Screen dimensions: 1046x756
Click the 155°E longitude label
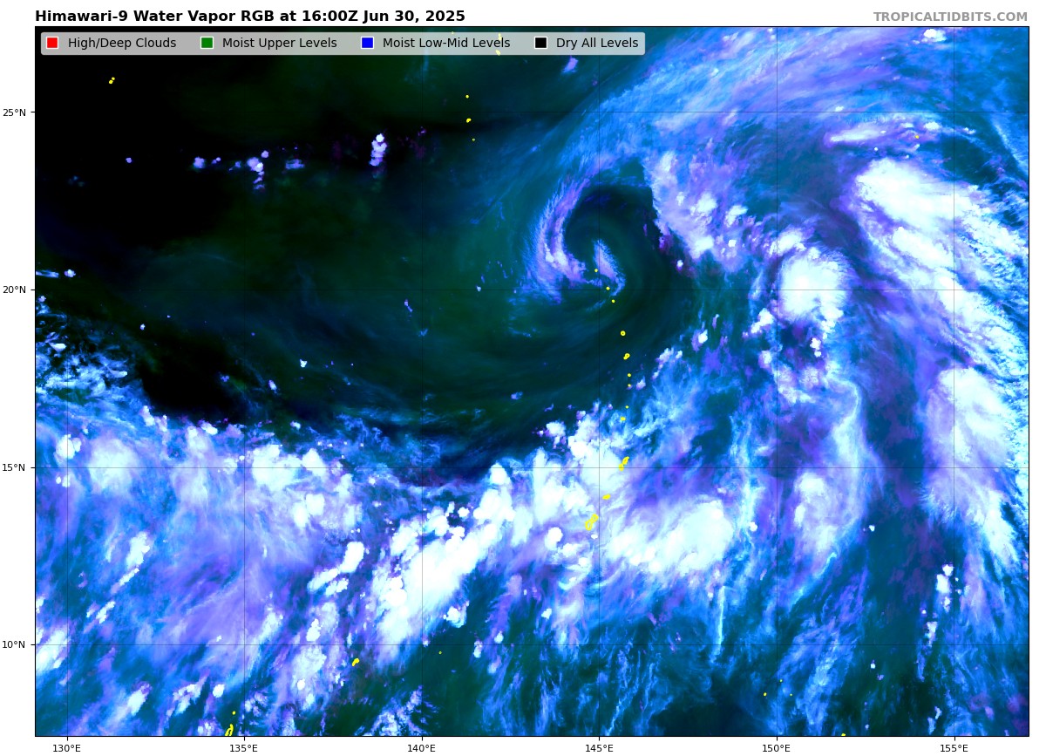pos(954,747)
